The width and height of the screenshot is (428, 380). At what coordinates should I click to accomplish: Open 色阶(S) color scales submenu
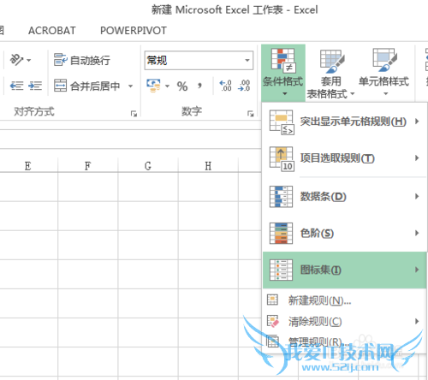[x=344, y=233]
